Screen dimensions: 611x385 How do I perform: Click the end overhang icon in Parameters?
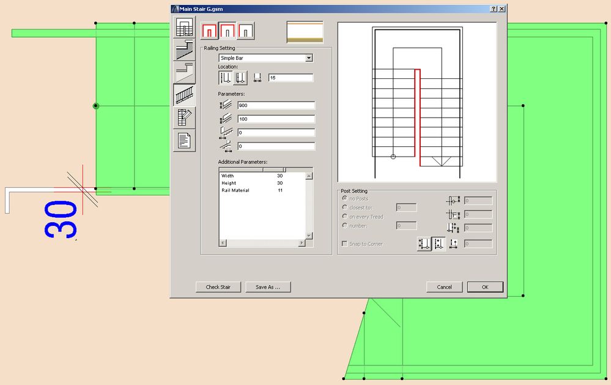pos(226,146)
